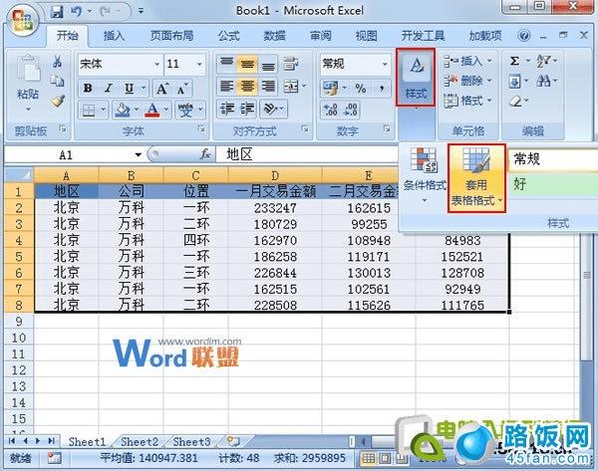This screenshot has width=598, height=471.
Task: Click column D header
Action: tap(275, 175)
